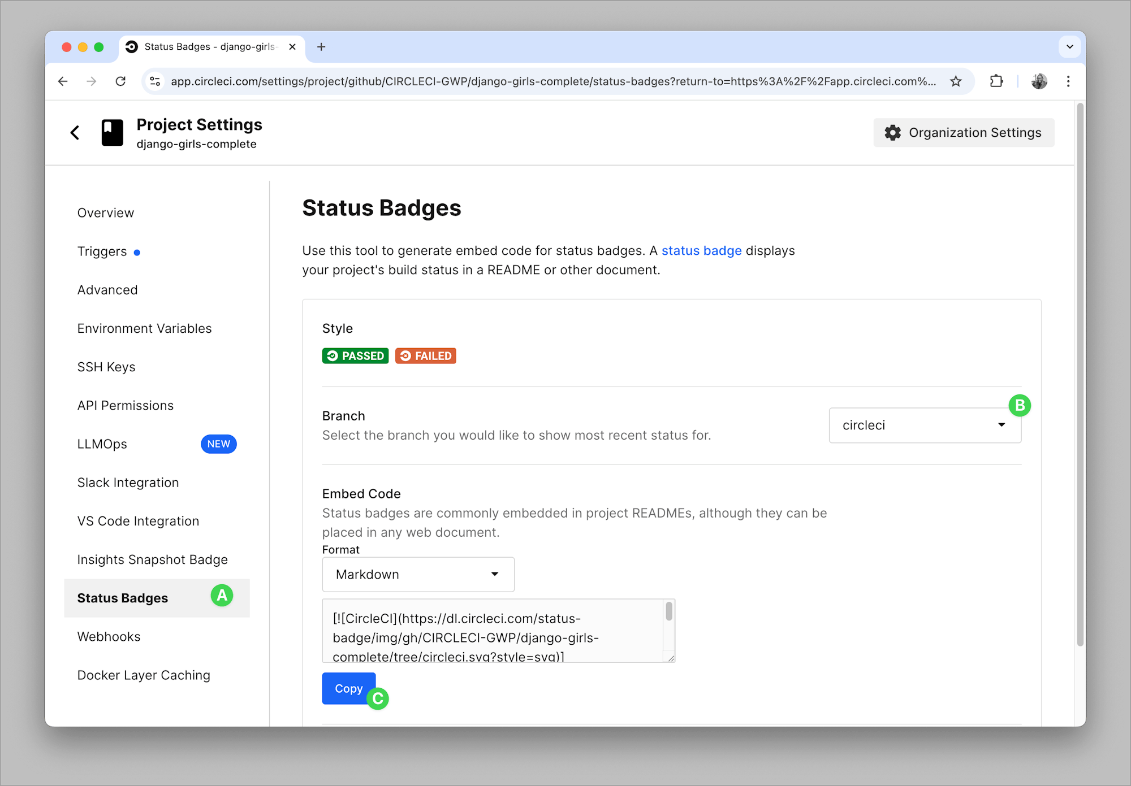Click the gear icon on Organization Settings
The width and height of the screenshot is (1131, 786).
point(892,133)
